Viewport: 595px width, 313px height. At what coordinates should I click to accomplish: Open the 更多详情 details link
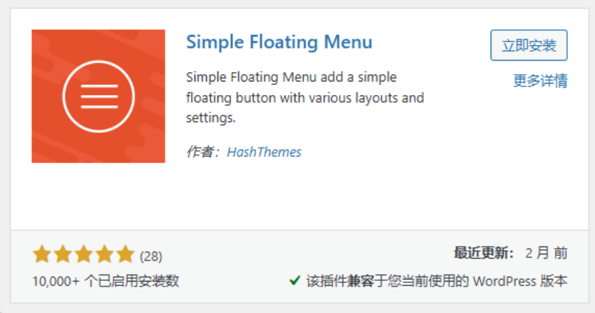tap(541, 81)
